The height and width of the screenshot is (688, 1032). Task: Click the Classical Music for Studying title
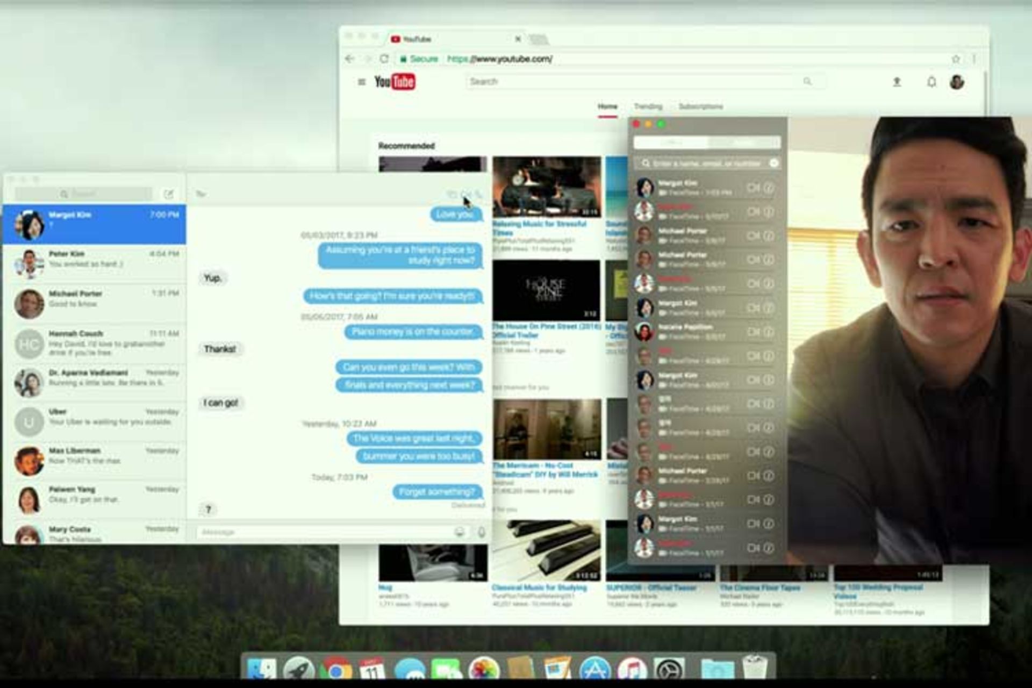pos(539,587)
